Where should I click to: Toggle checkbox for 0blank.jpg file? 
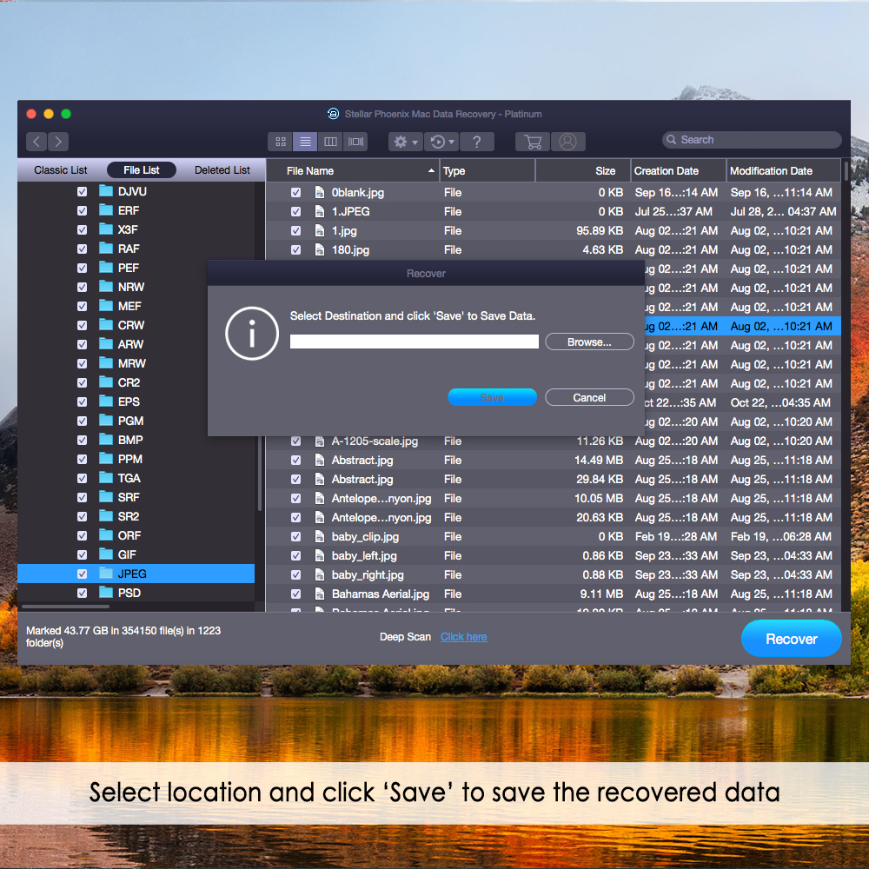295,192
